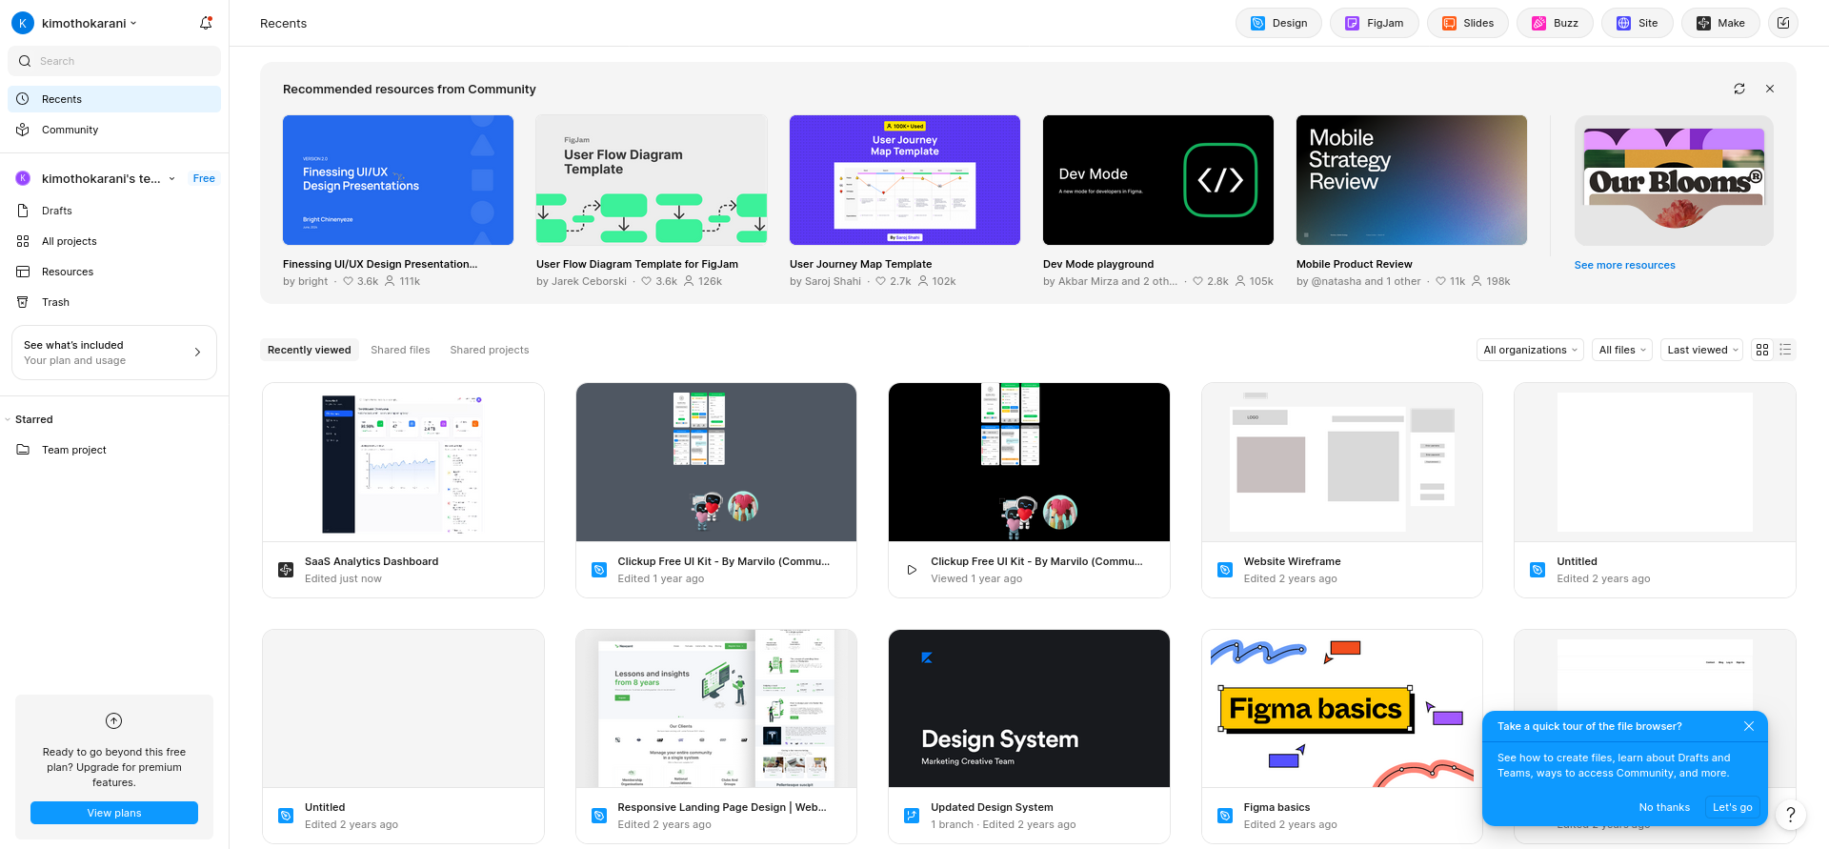This screenshot has width=1829, height=849.
Task: Click in the Search input field
Action: click(114, 61)
